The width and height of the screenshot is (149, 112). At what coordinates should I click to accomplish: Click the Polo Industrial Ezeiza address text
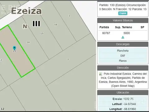[123, 80]
